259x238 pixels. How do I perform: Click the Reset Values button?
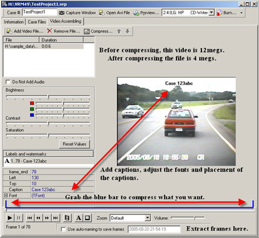point(75,144)
